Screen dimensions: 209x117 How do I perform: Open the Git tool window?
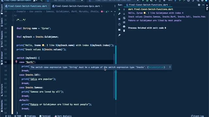tap(8, 116)
